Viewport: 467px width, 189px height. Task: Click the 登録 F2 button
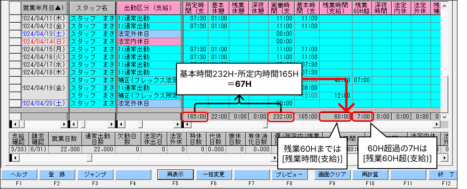point(57,174)
